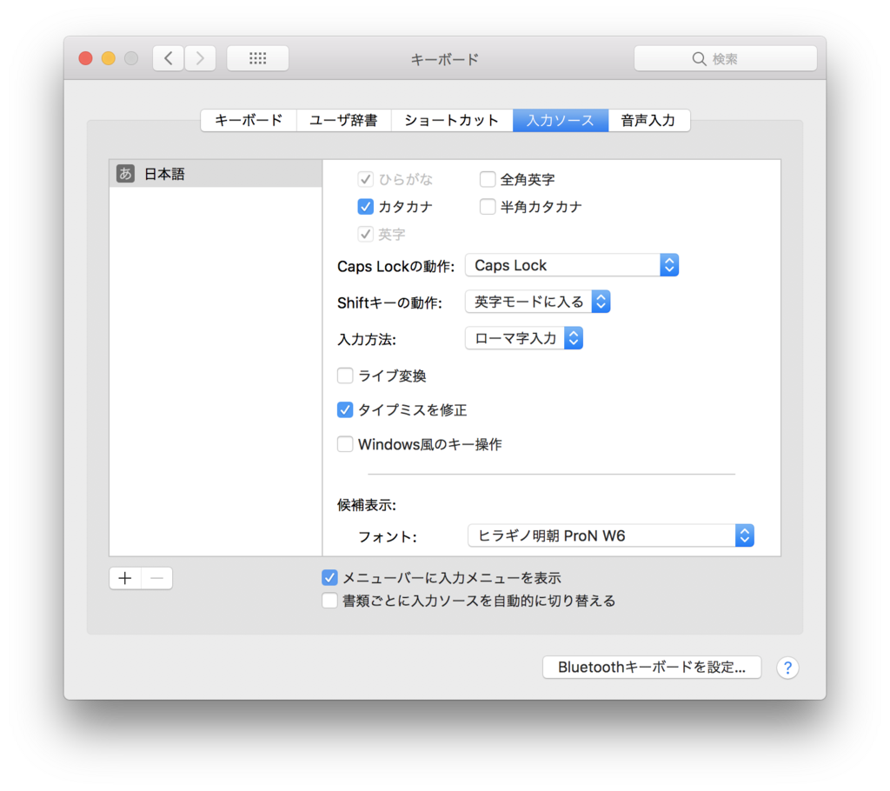
Task: Show all preferences with the grid icon
Action: point(257,58)
